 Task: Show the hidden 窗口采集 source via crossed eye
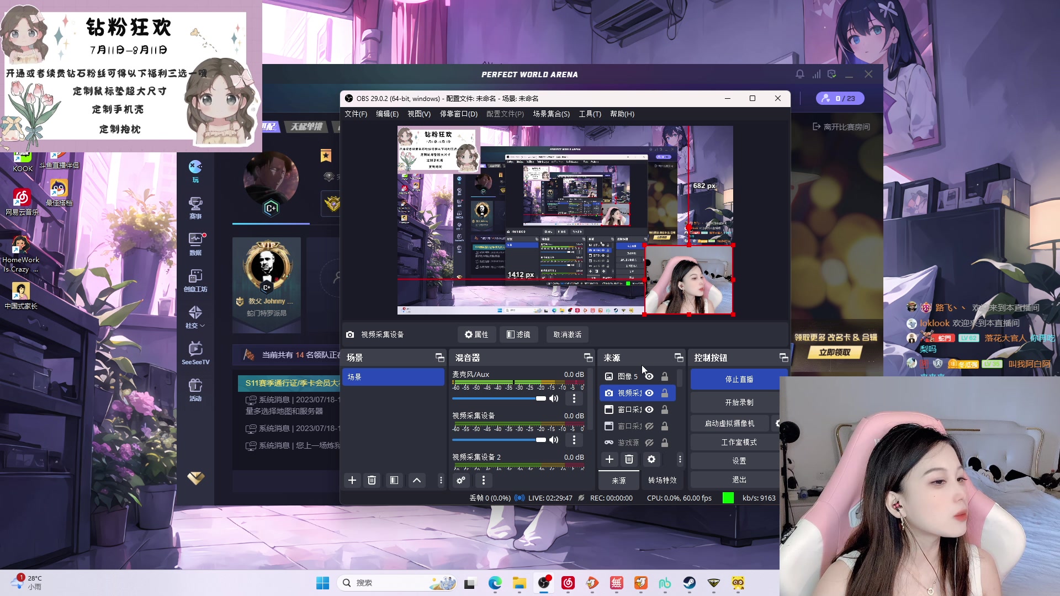click(649, 426)
